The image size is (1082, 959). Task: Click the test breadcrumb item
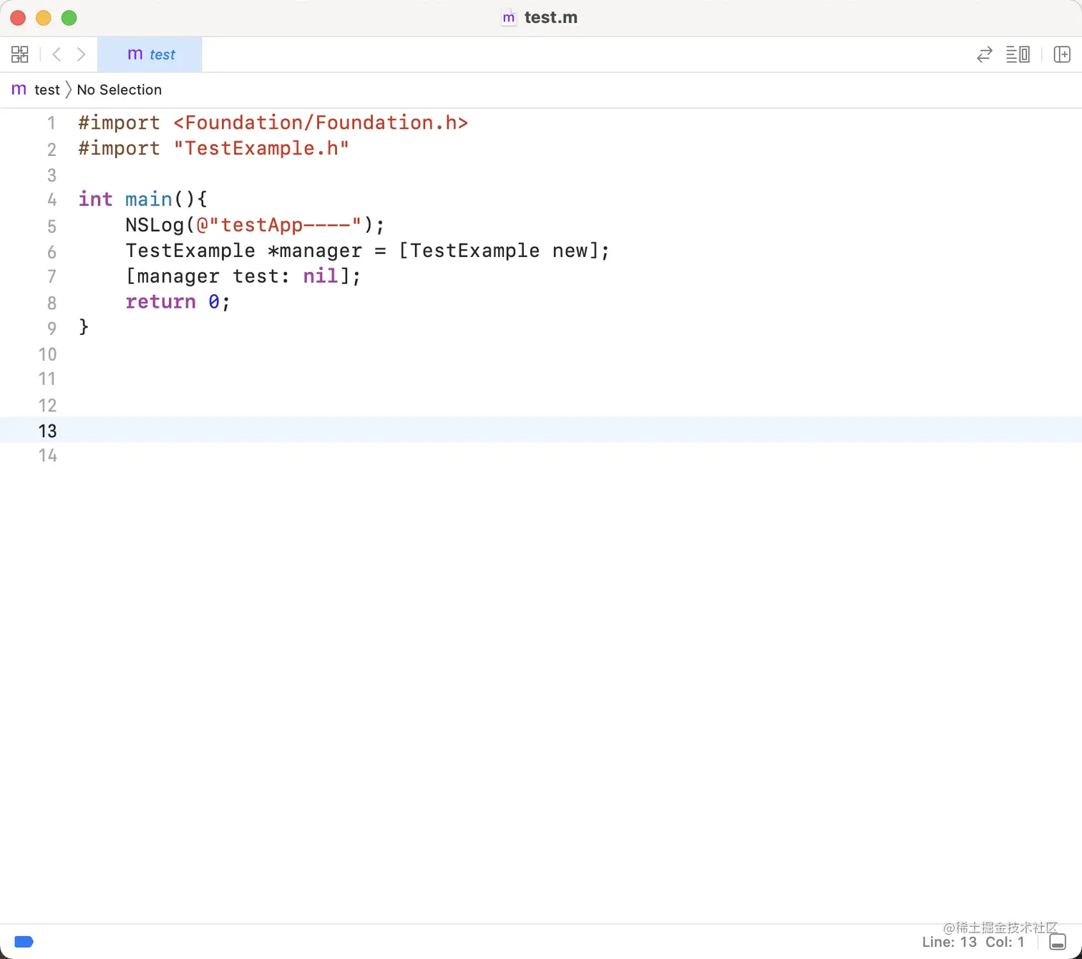point(47,89)
